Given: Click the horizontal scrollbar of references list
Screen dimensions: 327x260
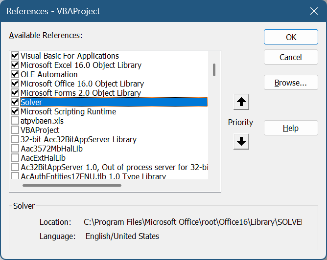Looking at the screenshot, I should [71, 185].
